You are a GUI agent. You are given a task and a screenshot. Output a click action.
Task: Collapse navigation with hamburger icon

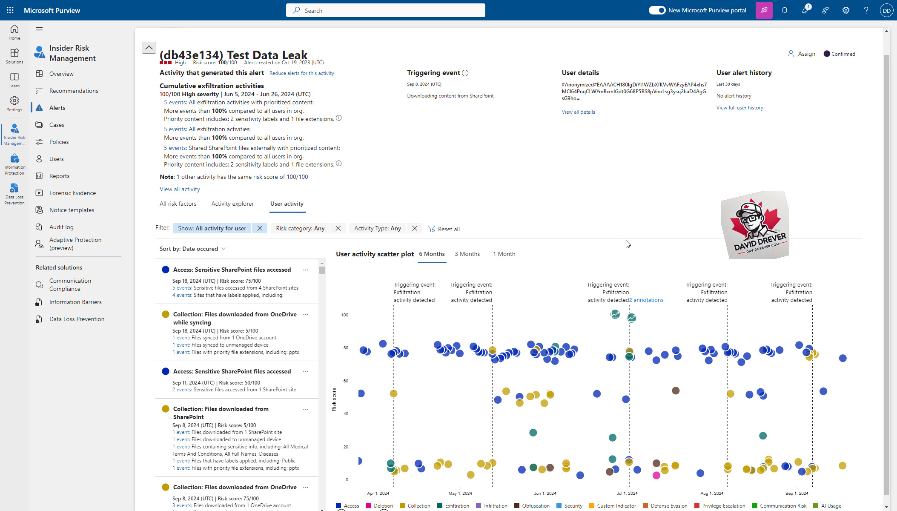point(39,29)
